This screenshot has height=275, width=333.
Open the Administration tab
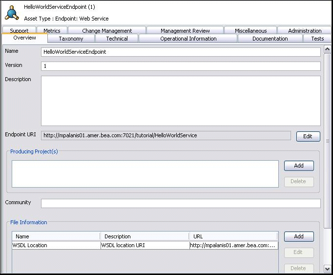point(305,30)
